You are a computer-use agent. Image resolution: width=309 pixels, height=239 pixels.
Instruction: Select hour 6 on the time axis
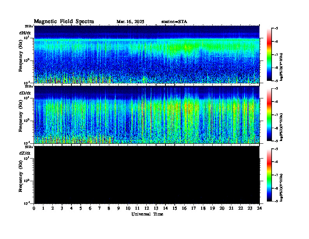[90, 209]
